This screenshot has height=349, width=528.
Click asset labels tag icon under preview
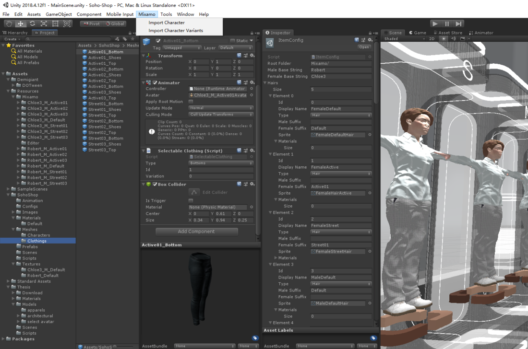pos(255,338)
